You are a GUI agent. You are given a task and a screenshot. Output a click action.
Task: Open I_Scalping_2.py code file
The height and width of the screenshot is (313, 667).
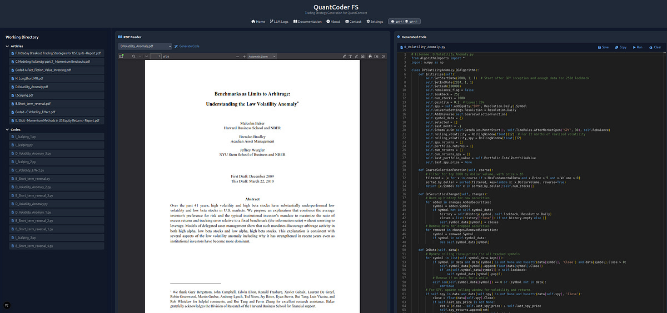click(57, 161)
